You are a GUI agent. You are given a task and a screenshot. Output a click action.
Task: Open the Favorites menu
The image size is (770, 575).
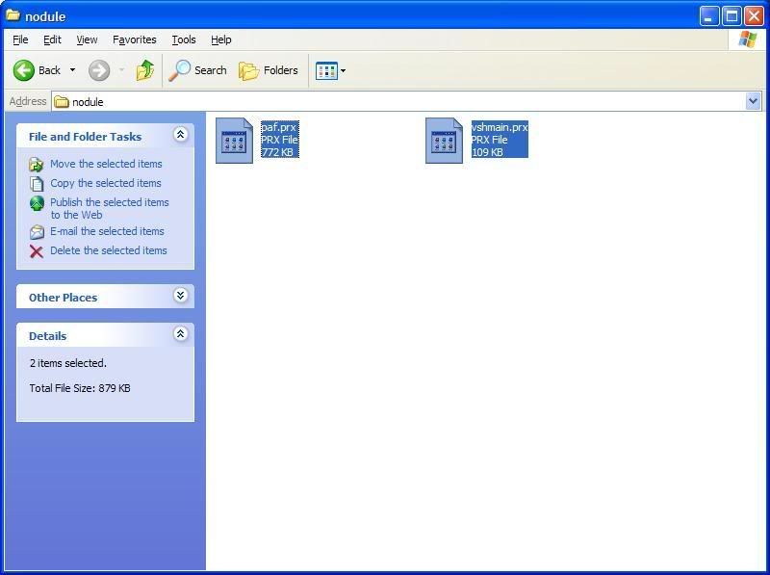135,39
